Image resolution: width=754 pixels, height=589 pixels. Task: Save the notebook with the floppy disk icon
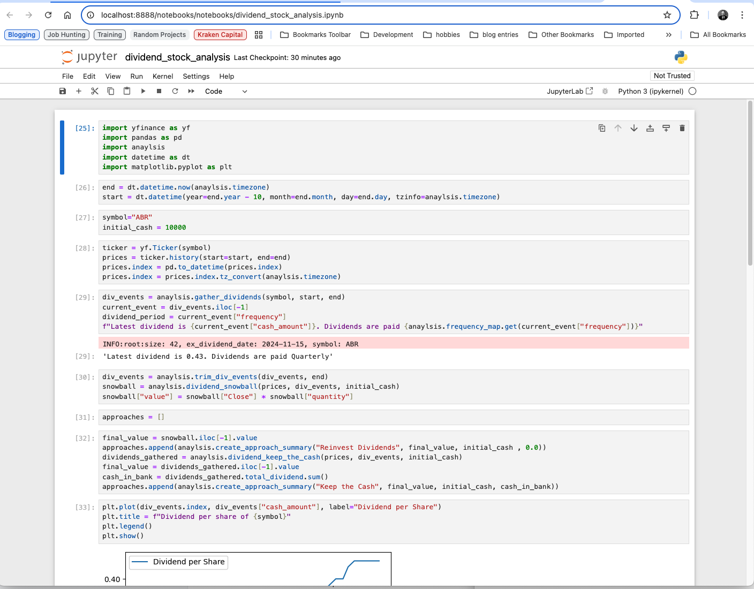(63, 91)
